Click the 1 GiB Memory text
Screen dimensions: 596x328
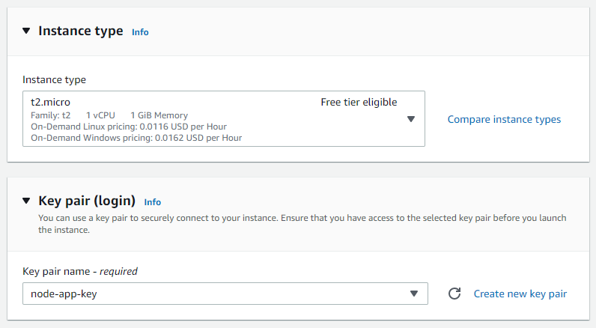coord(159,115)
